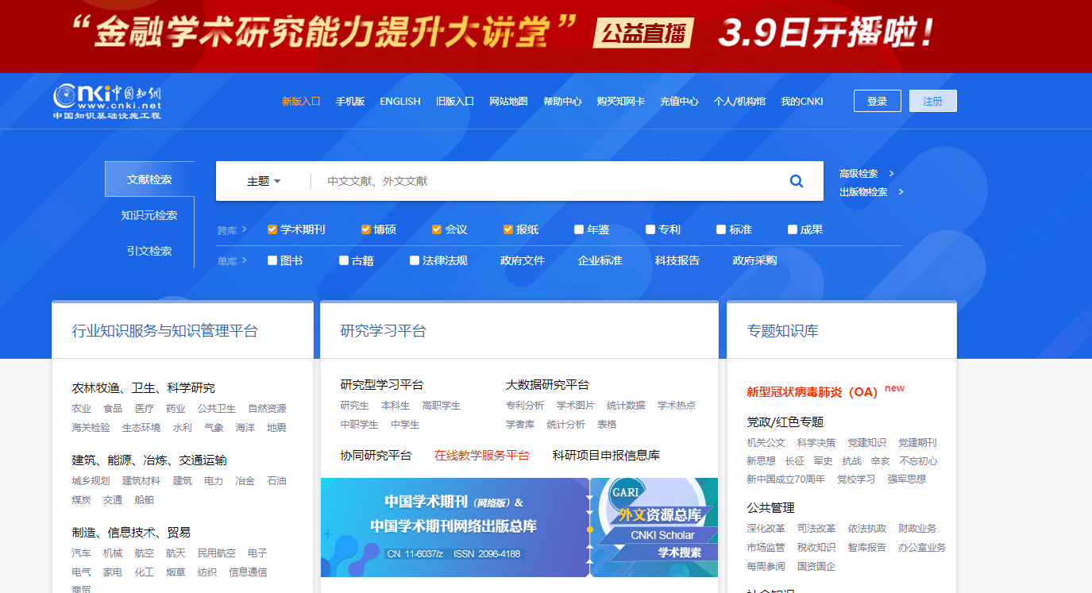Check the 专利 checkbox
The image size is (1092, 593).
[x=650, y=229]
